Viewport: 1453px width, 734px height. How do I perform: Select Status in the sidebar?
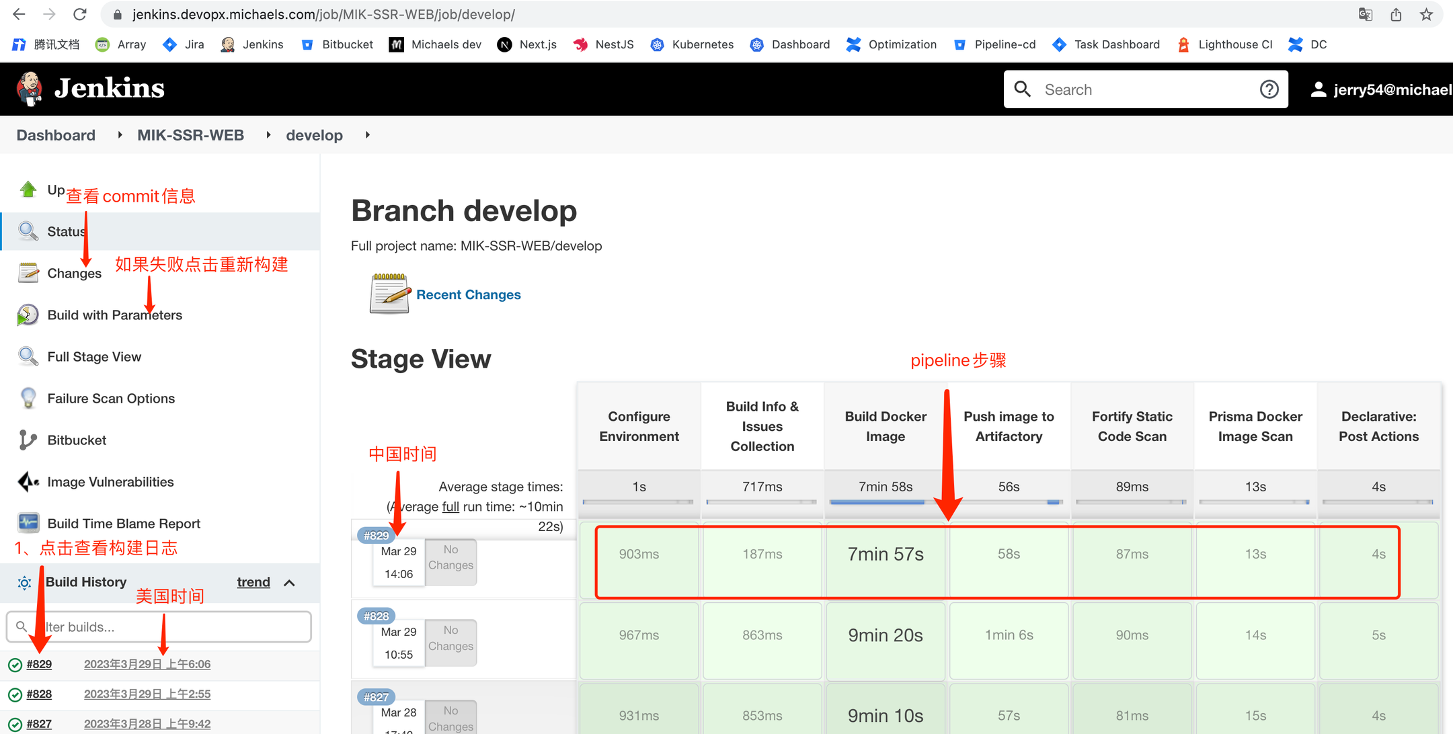pyautogui.click(x=65, y=231)
